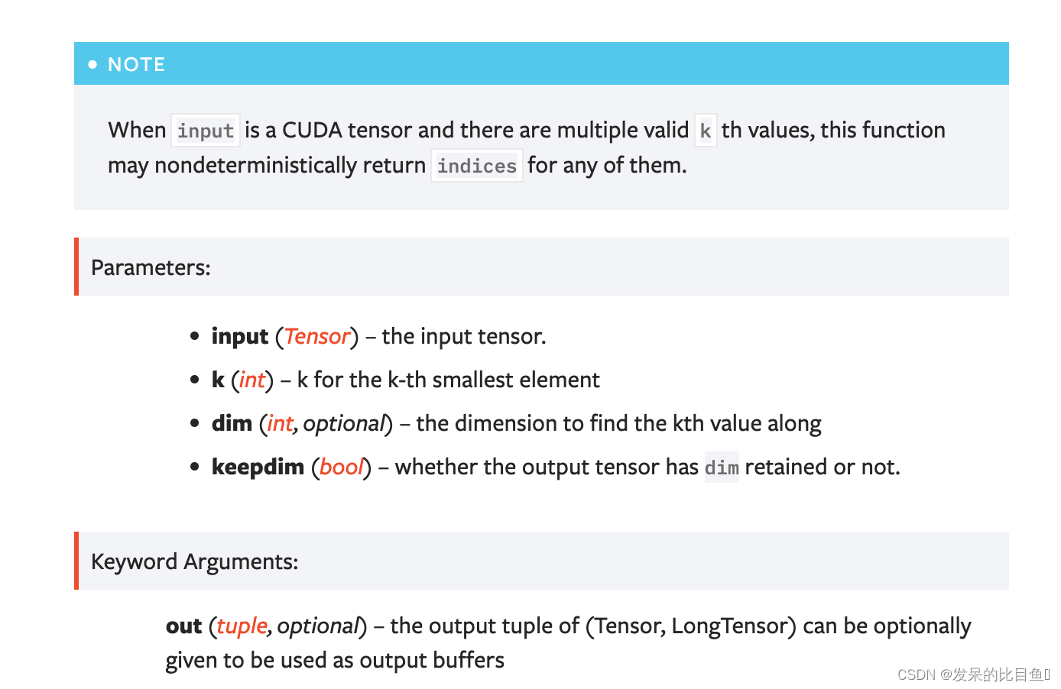1061x689 pixels.
Task: Click the inline code letter k
Action: coord(706,131)
